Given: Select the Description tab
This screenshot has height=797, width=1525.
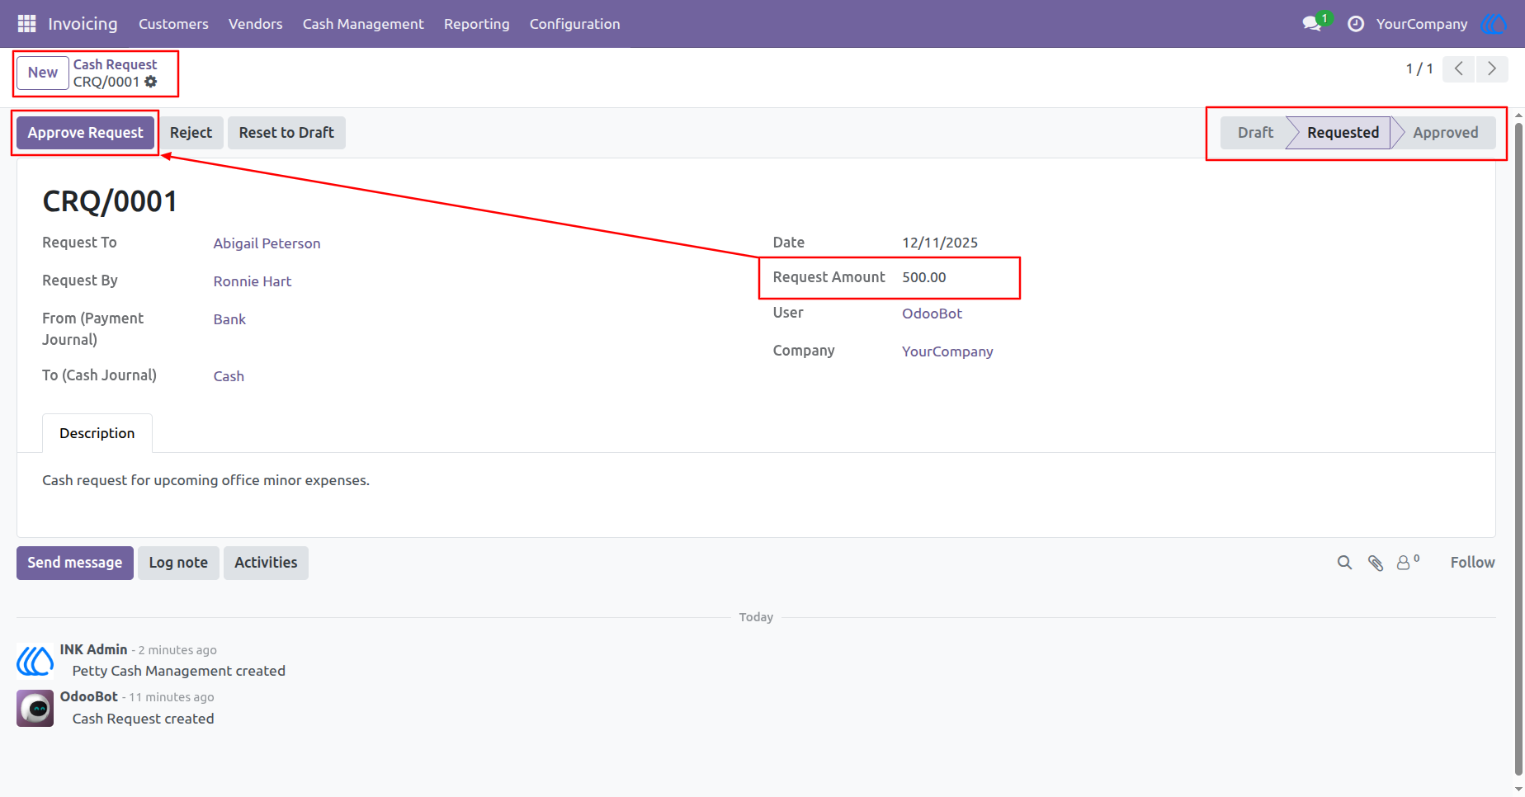Looking at the screenshot, I should 97,433.
